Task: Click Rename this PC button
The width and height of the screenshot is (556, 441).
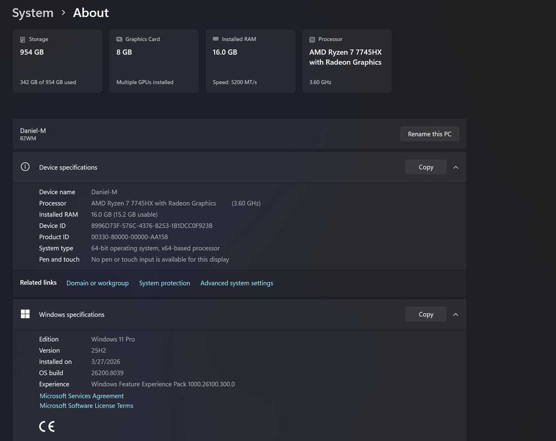Action: click(429, 134)
